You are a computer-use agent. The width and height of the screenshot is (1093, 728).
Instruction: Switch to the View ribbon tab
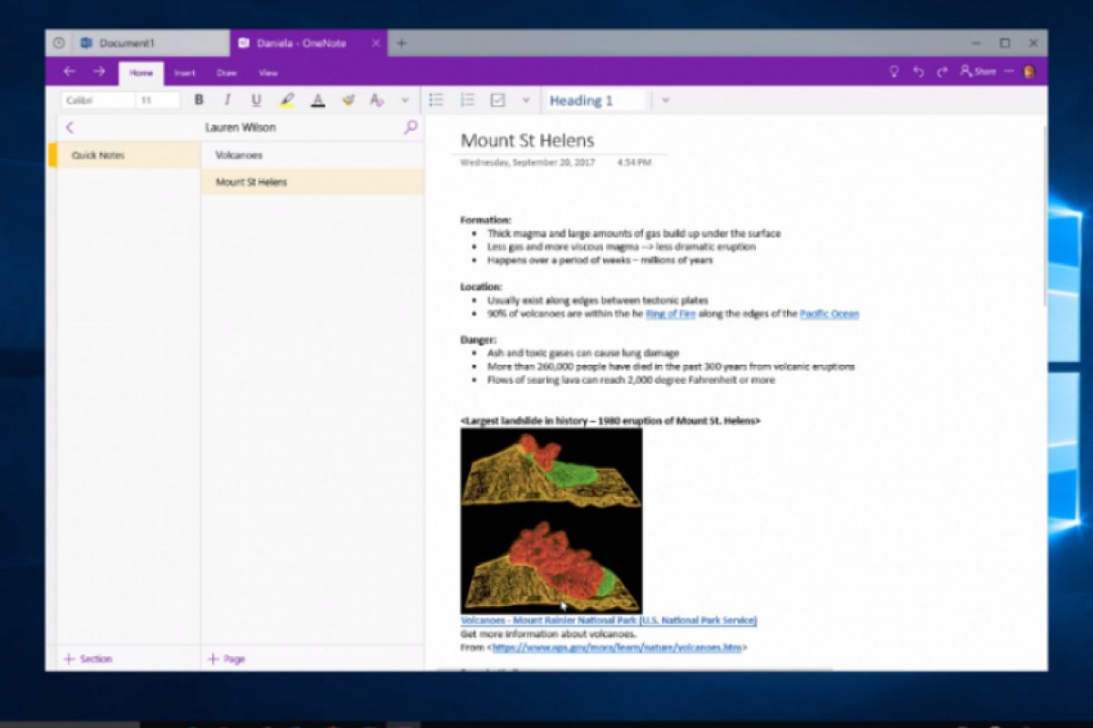click(x=268, y=73)
